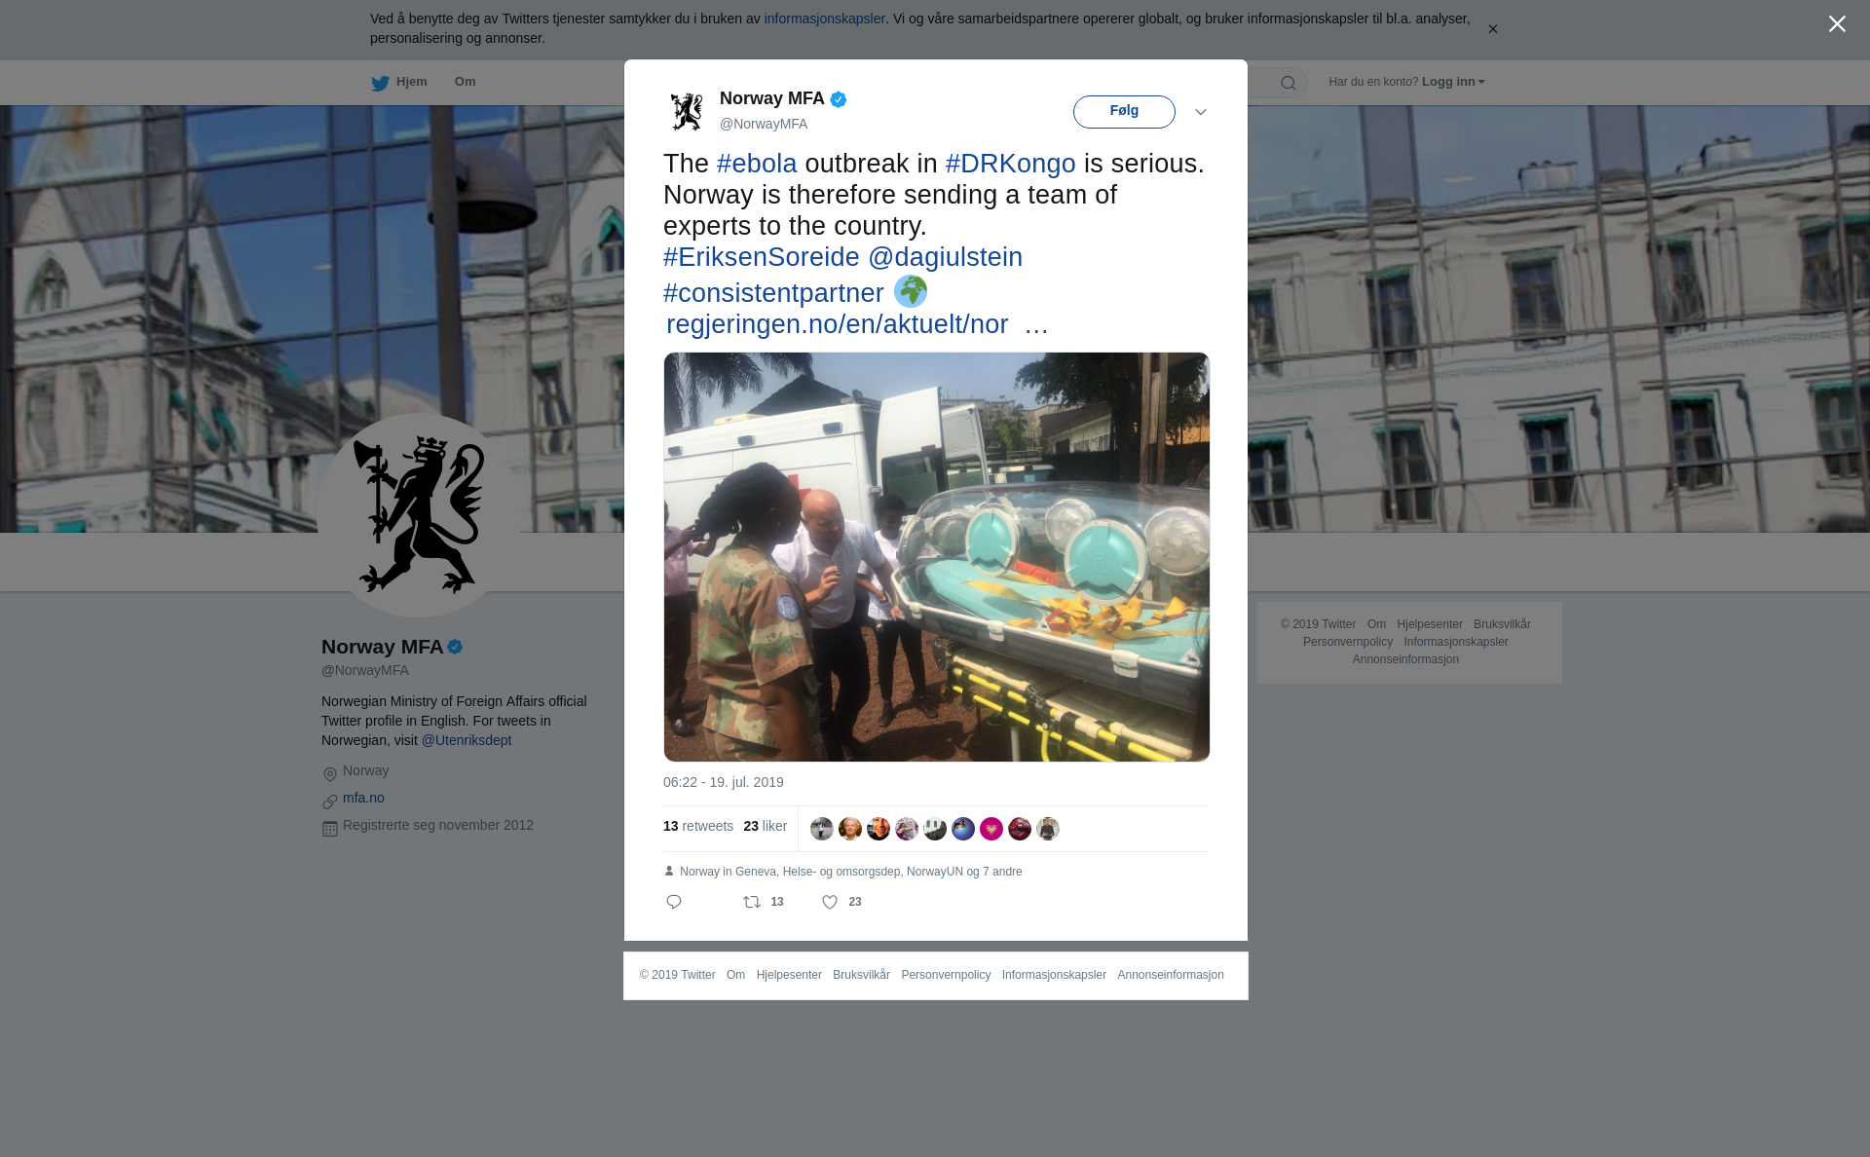Open the #ebola hashtag link

tap(757, 164)
